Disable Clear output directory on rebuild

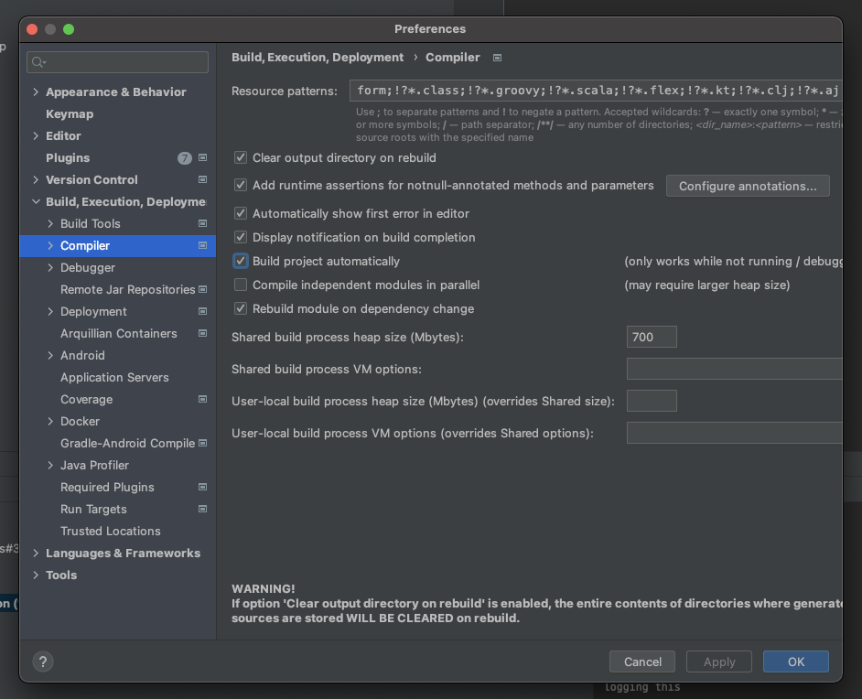tap(241, 158)
